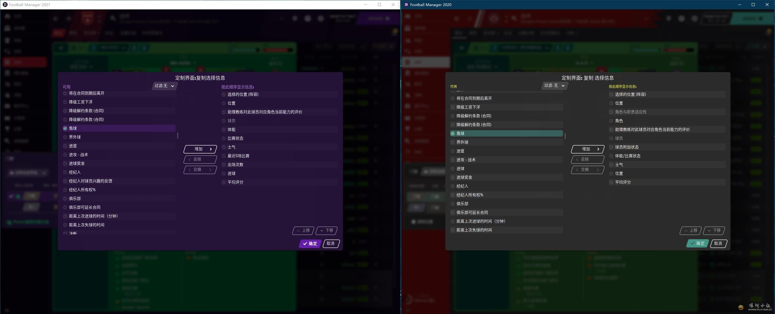Click check-circle icon beside 角色与职责适应性 in FM 2020
775x314 pixels.
coord(611,112)
